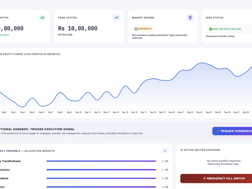The image size is (252, 189).
Task: Click the TrendFollower allocation weight bar
Action: tap(101, 161)
